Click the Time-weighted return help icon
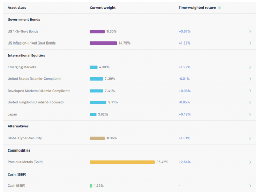Viewport: 256px width, 194px height. click(219, 8)
